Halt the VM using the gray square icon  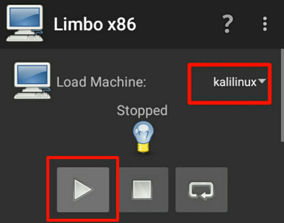click(142, 190)
